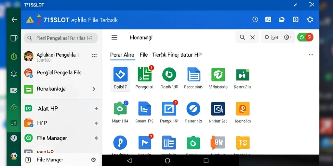Expand the Alat HP row diamond arrow
This screenshot has height=166, width=333.
coord(96,109)
